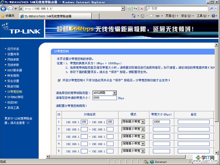Click the horizontal scrollbar thumb
Screen dimensions: 220x165
point(117,157)
